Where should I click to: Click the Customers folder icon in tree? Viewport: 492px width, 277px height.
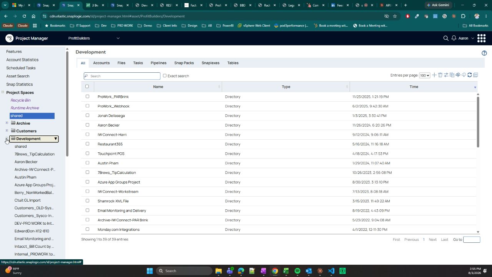13,131
